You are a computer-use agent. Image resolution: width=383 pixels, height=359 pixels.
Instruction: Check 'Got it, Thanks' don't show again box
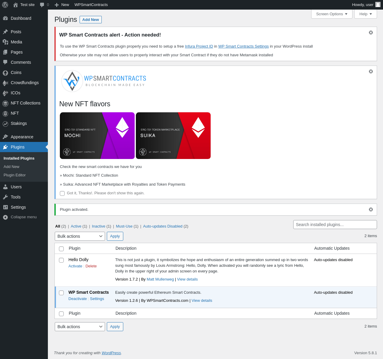[x=62, y=193]
